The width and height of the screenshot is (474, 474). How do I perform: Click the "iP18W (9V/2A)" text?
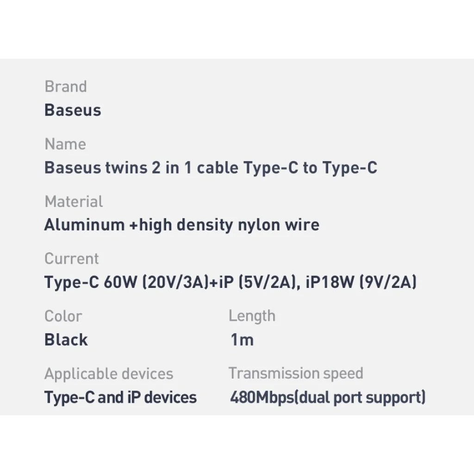pyautogui.click(x=361, y=282)
